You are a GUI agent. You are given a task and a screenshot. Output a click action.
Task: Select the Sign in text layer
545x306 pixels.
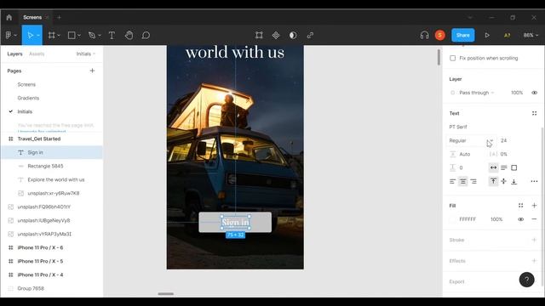pos(51,152)
